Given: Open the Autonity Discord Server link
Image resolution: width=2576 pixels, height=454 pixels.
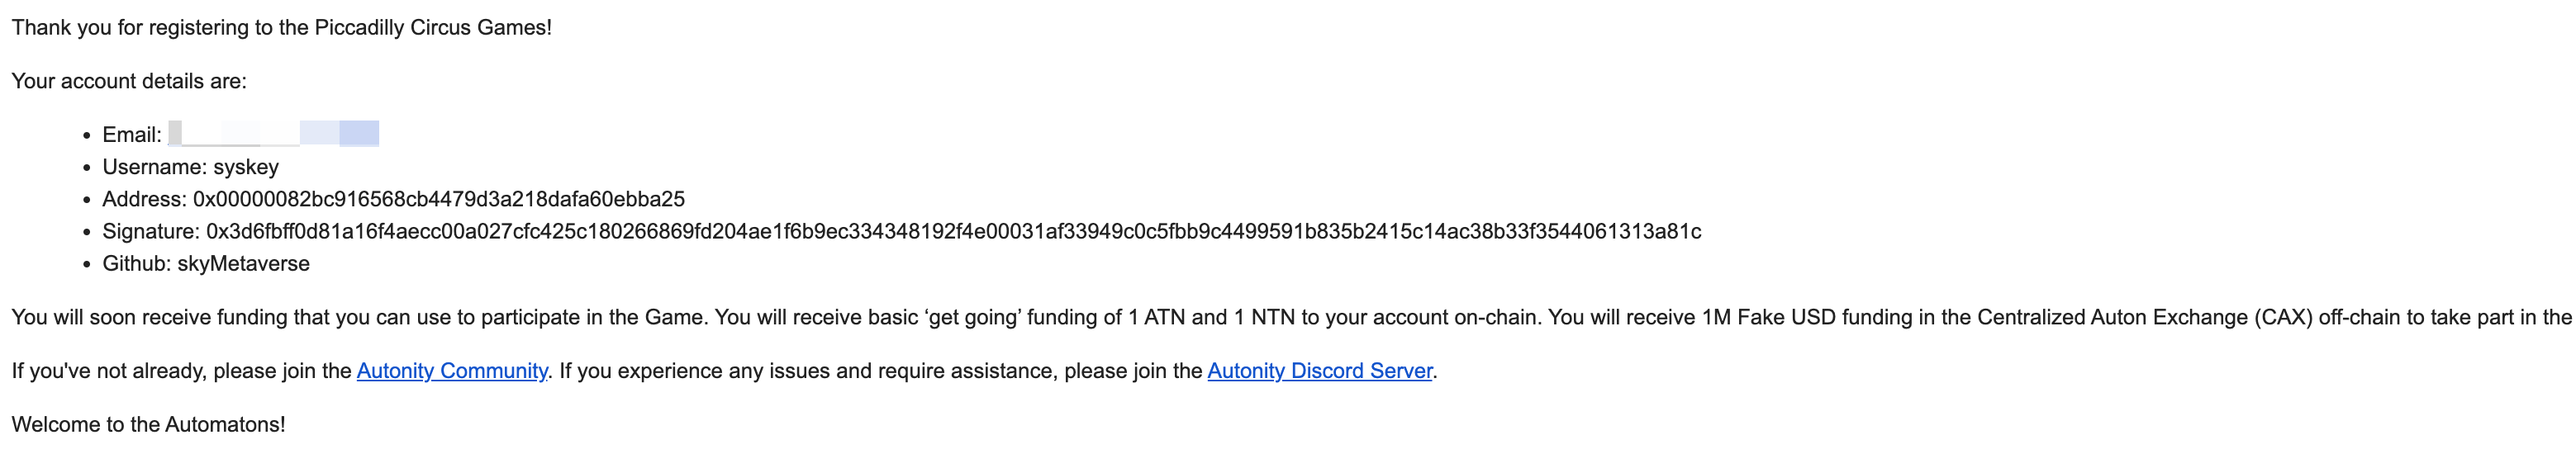Looking at the screenshot, I should click(x=1320, y=371).
